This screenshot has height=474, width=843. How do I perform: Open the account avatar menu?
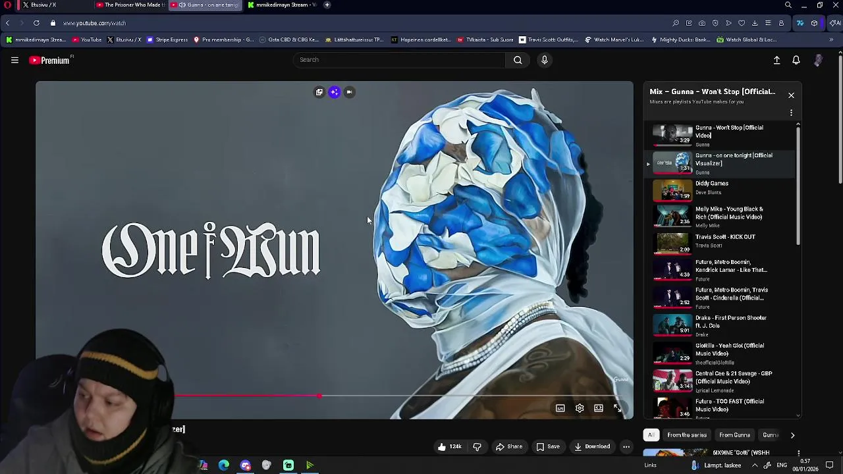[x=818, y=60]
